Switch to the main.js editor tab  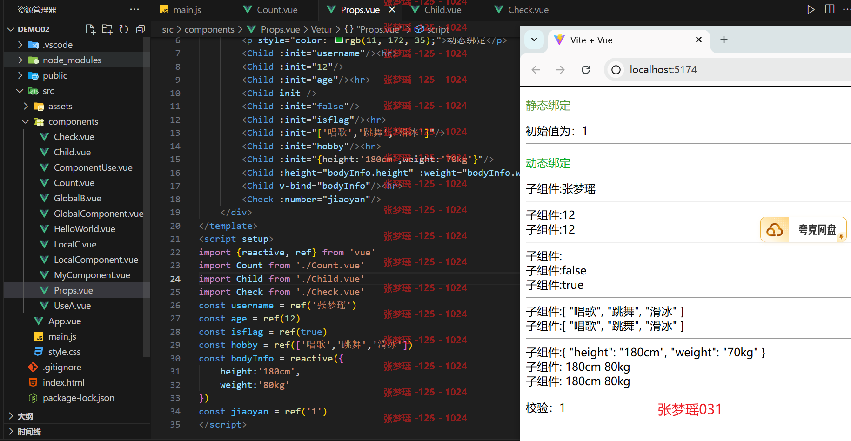(x=193, y=10)
